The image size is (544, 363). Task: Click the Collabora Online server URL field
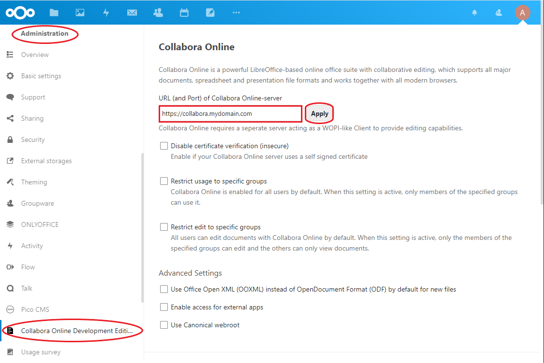(231, 113)
